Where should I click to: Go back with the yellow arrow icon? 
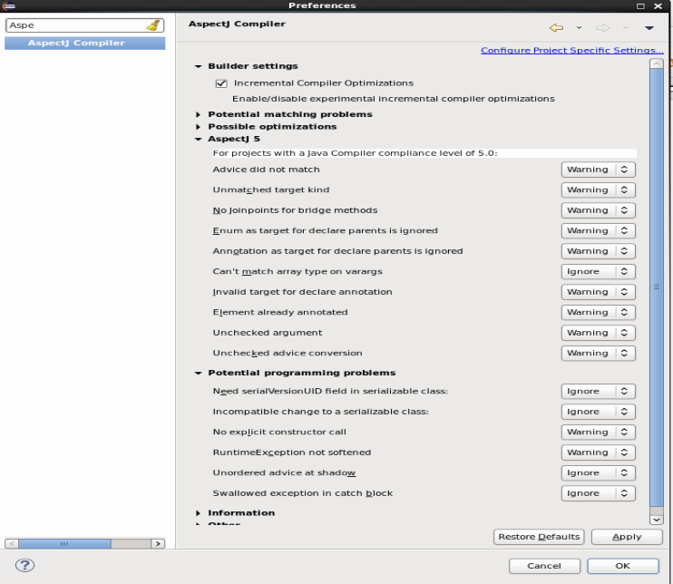tap(556, 28)
